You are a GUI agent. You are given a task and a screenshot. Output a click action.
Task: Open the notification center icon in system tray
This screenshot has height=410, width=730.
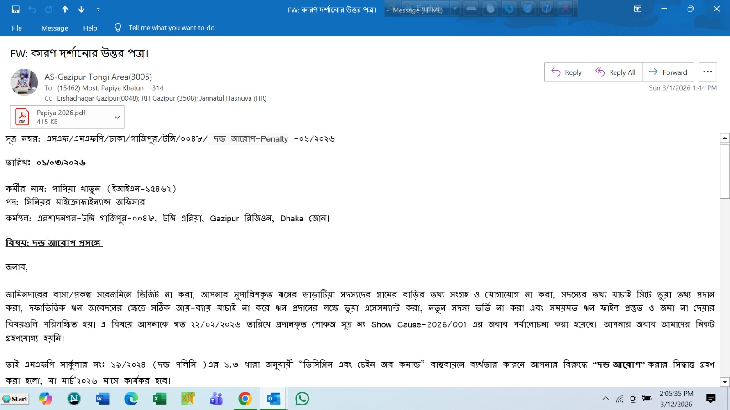tap(711, 399)
